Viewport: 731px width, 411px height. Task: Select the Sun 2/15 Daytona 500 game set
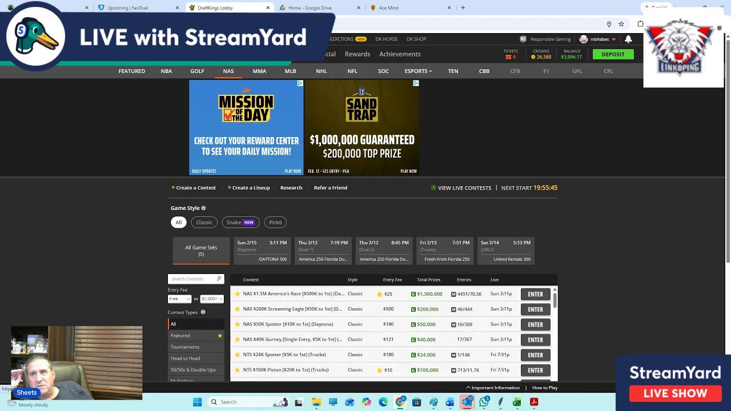click(262, 251)
